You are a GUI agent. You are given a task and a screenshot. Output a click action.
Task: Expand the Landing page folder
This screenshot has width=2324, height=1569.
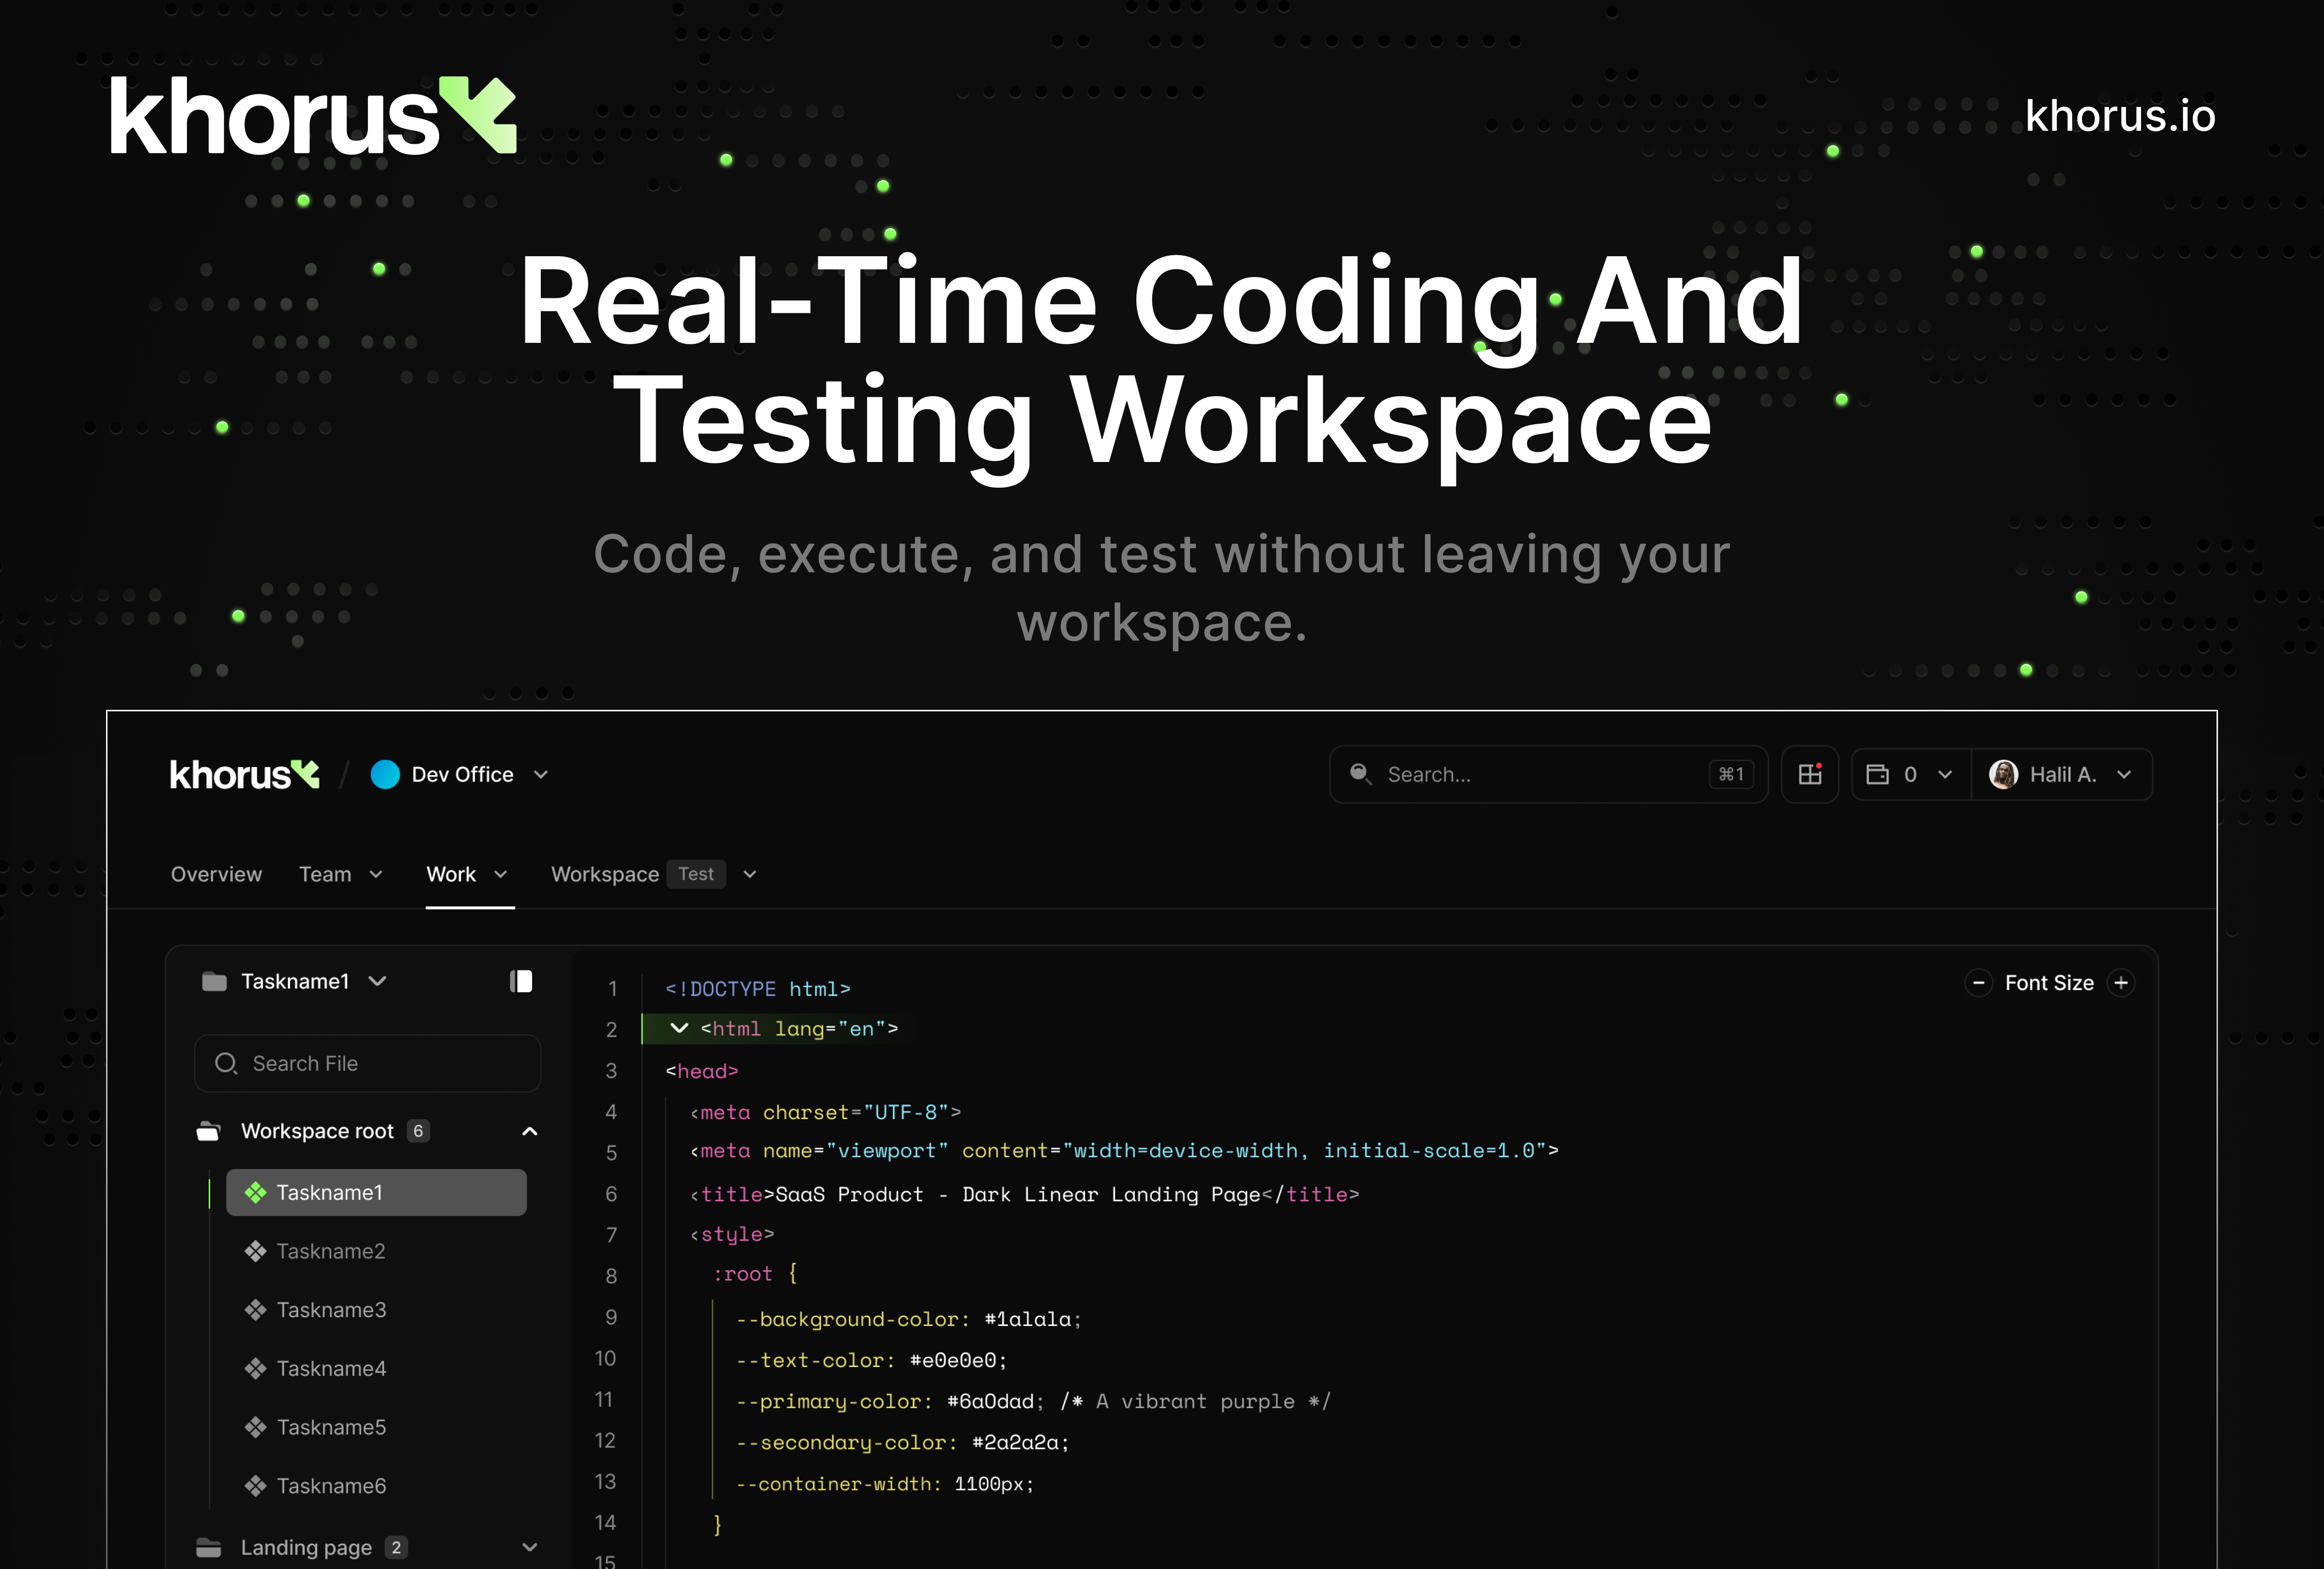(x=530, y=1547)
